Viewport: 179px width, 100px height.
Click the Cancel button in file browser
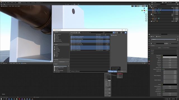point(122,71)
